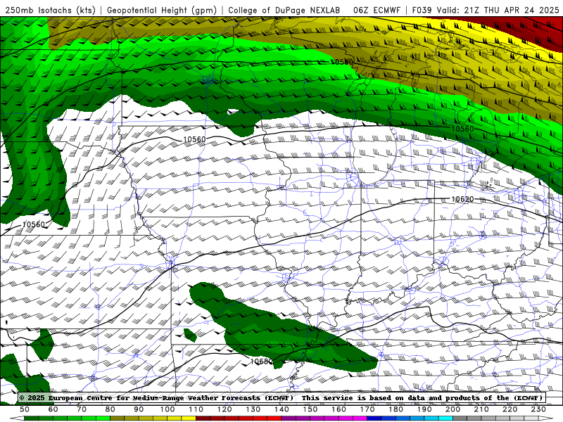
Task: Click the 60 value on the color scale
Action: tap(53, 409)
